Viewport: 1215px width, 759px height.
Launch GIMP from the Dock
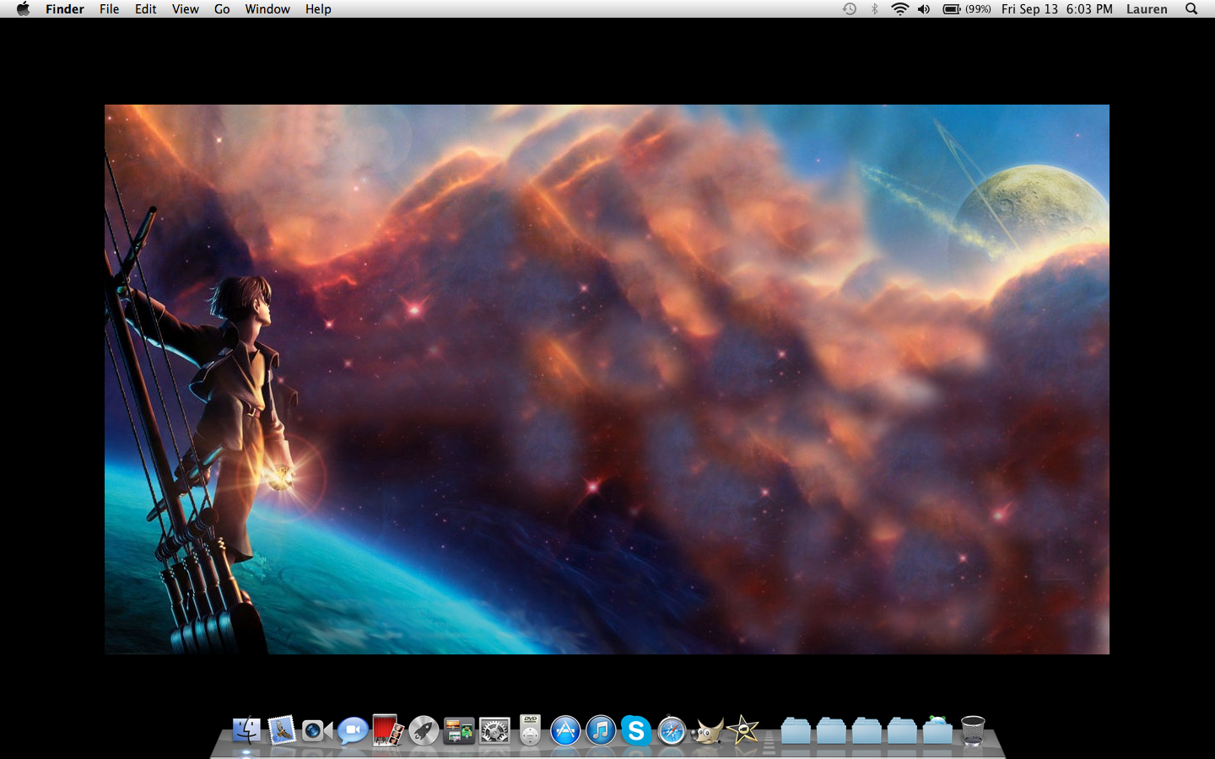coord(707,730)
